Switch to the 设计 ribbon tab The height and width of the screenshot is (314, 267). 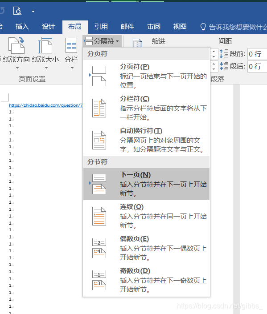(49, 26)
